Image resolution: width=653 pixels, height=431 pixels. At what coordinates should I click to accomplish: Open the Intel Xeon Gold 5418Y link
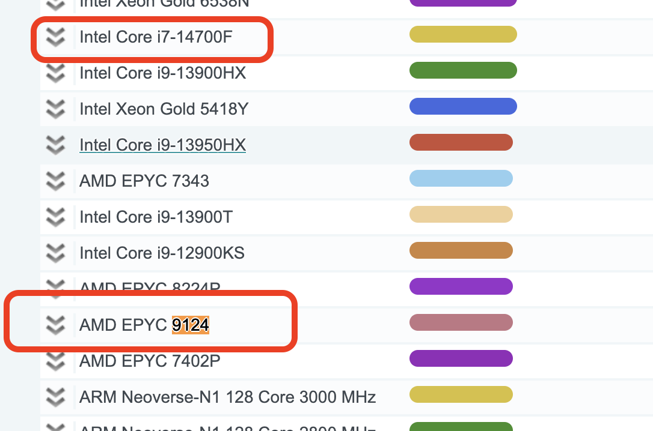[x=164, y=109]
